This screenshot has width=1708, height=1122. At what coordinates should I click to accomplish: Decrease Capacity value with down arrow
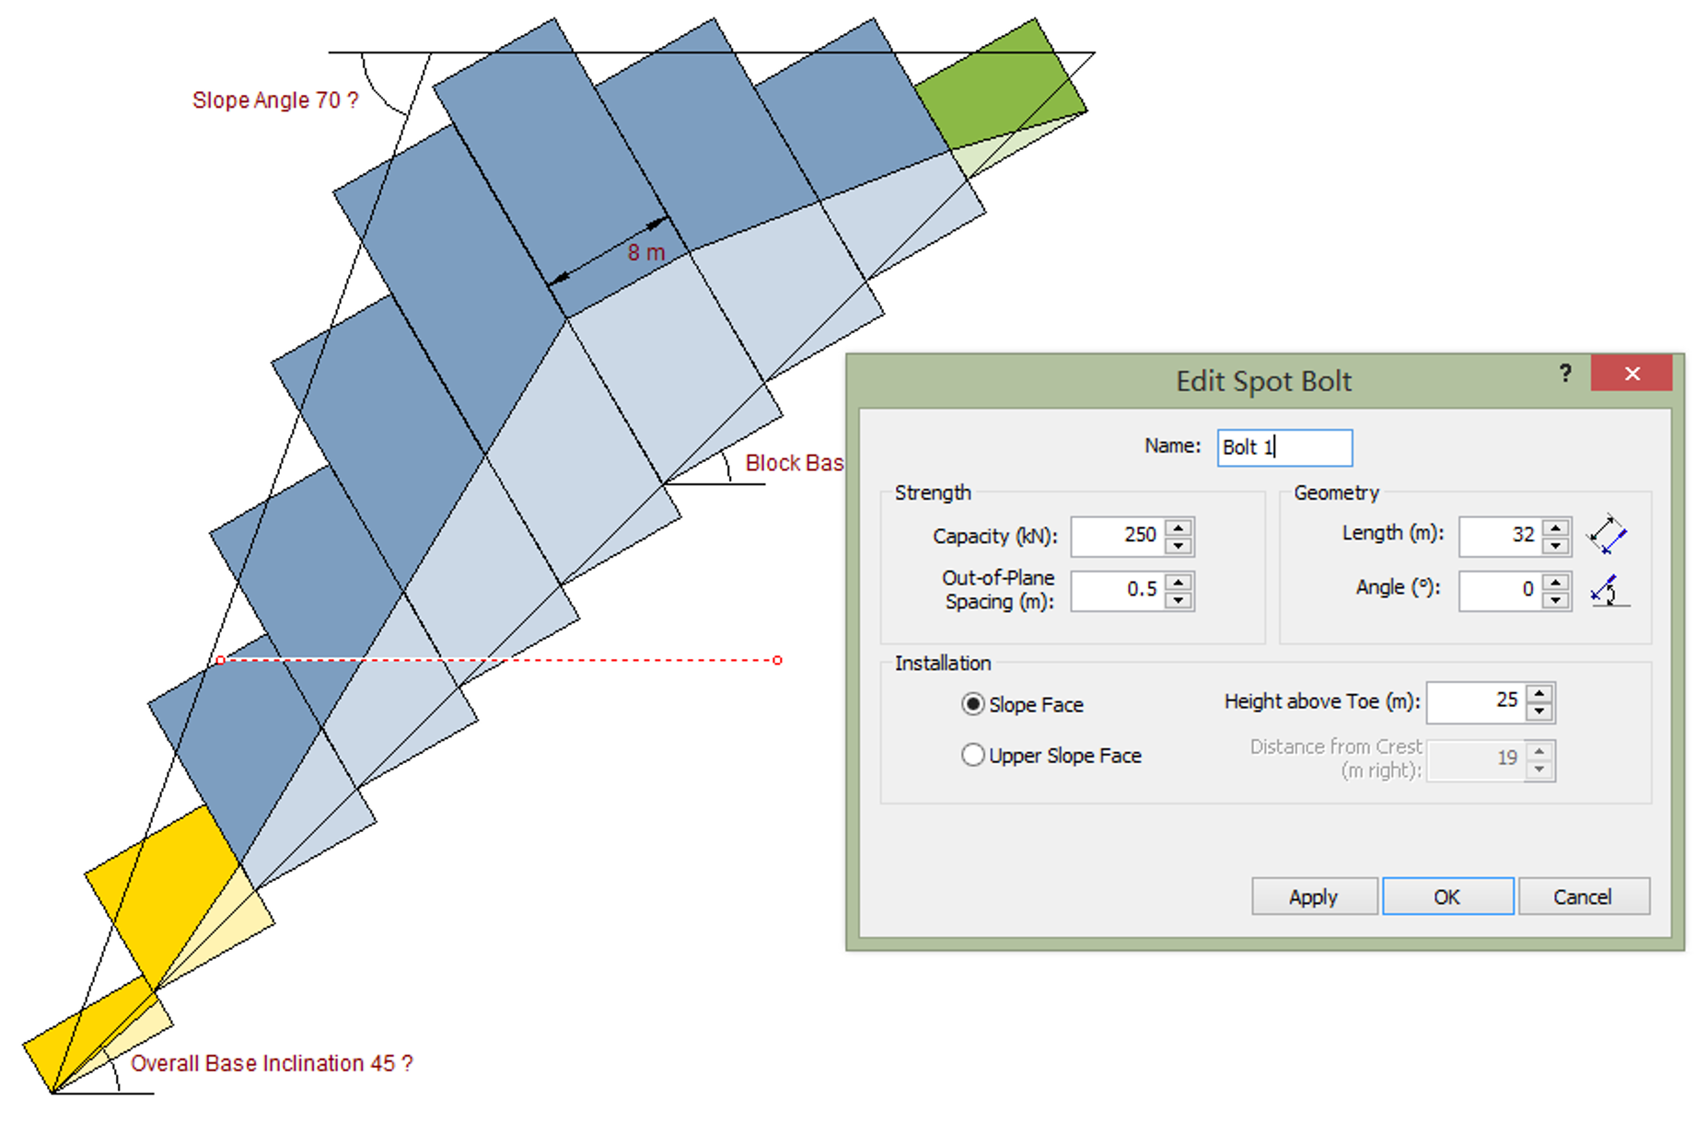coord(1179,546)
